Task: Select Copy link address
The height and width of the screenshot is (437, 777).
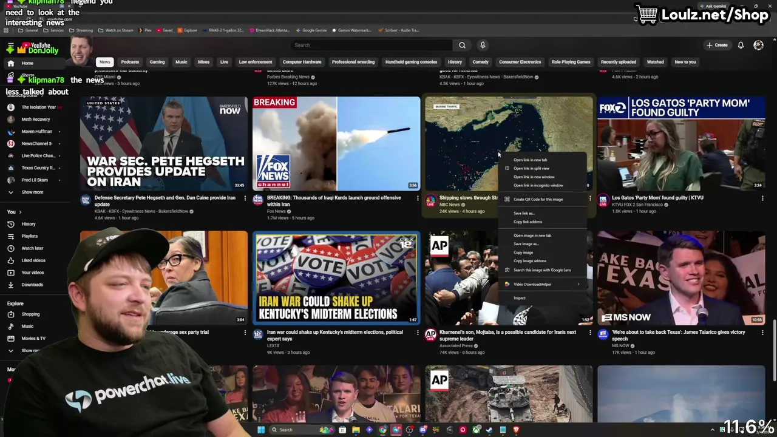Action: [542, 222]
